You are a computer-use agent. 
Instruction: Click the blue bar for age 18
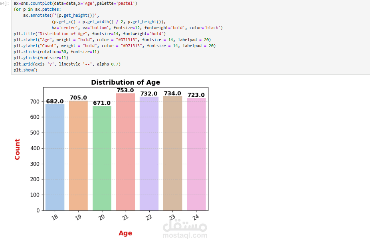point(55,157)
